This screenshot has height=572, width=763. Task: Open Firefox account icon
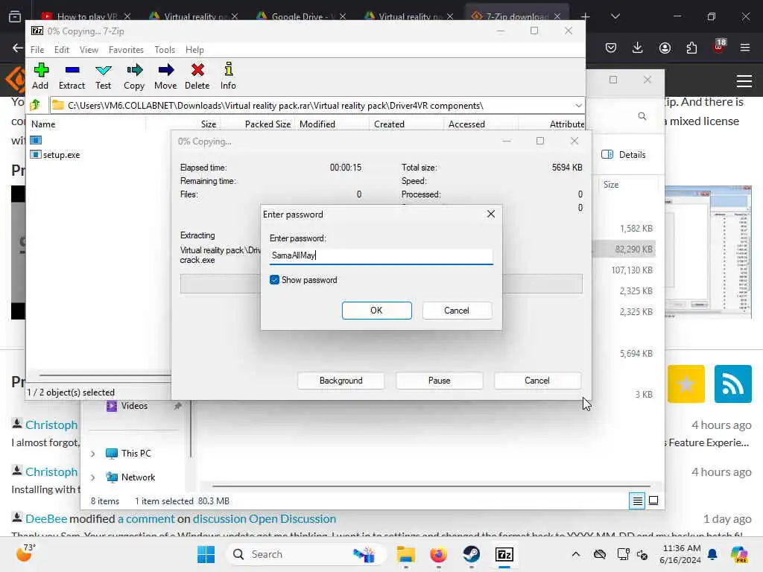(x=665, y=48)
